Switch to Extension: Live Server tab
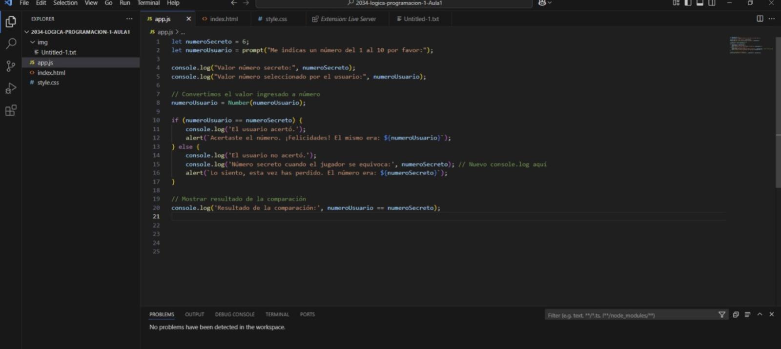The image size is (781, 349). (348, 19)
